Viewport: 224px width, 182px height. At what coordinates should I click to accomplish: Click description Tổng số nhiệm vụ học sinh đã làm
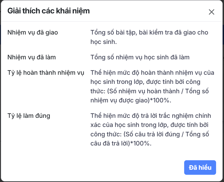click(140, 57)
